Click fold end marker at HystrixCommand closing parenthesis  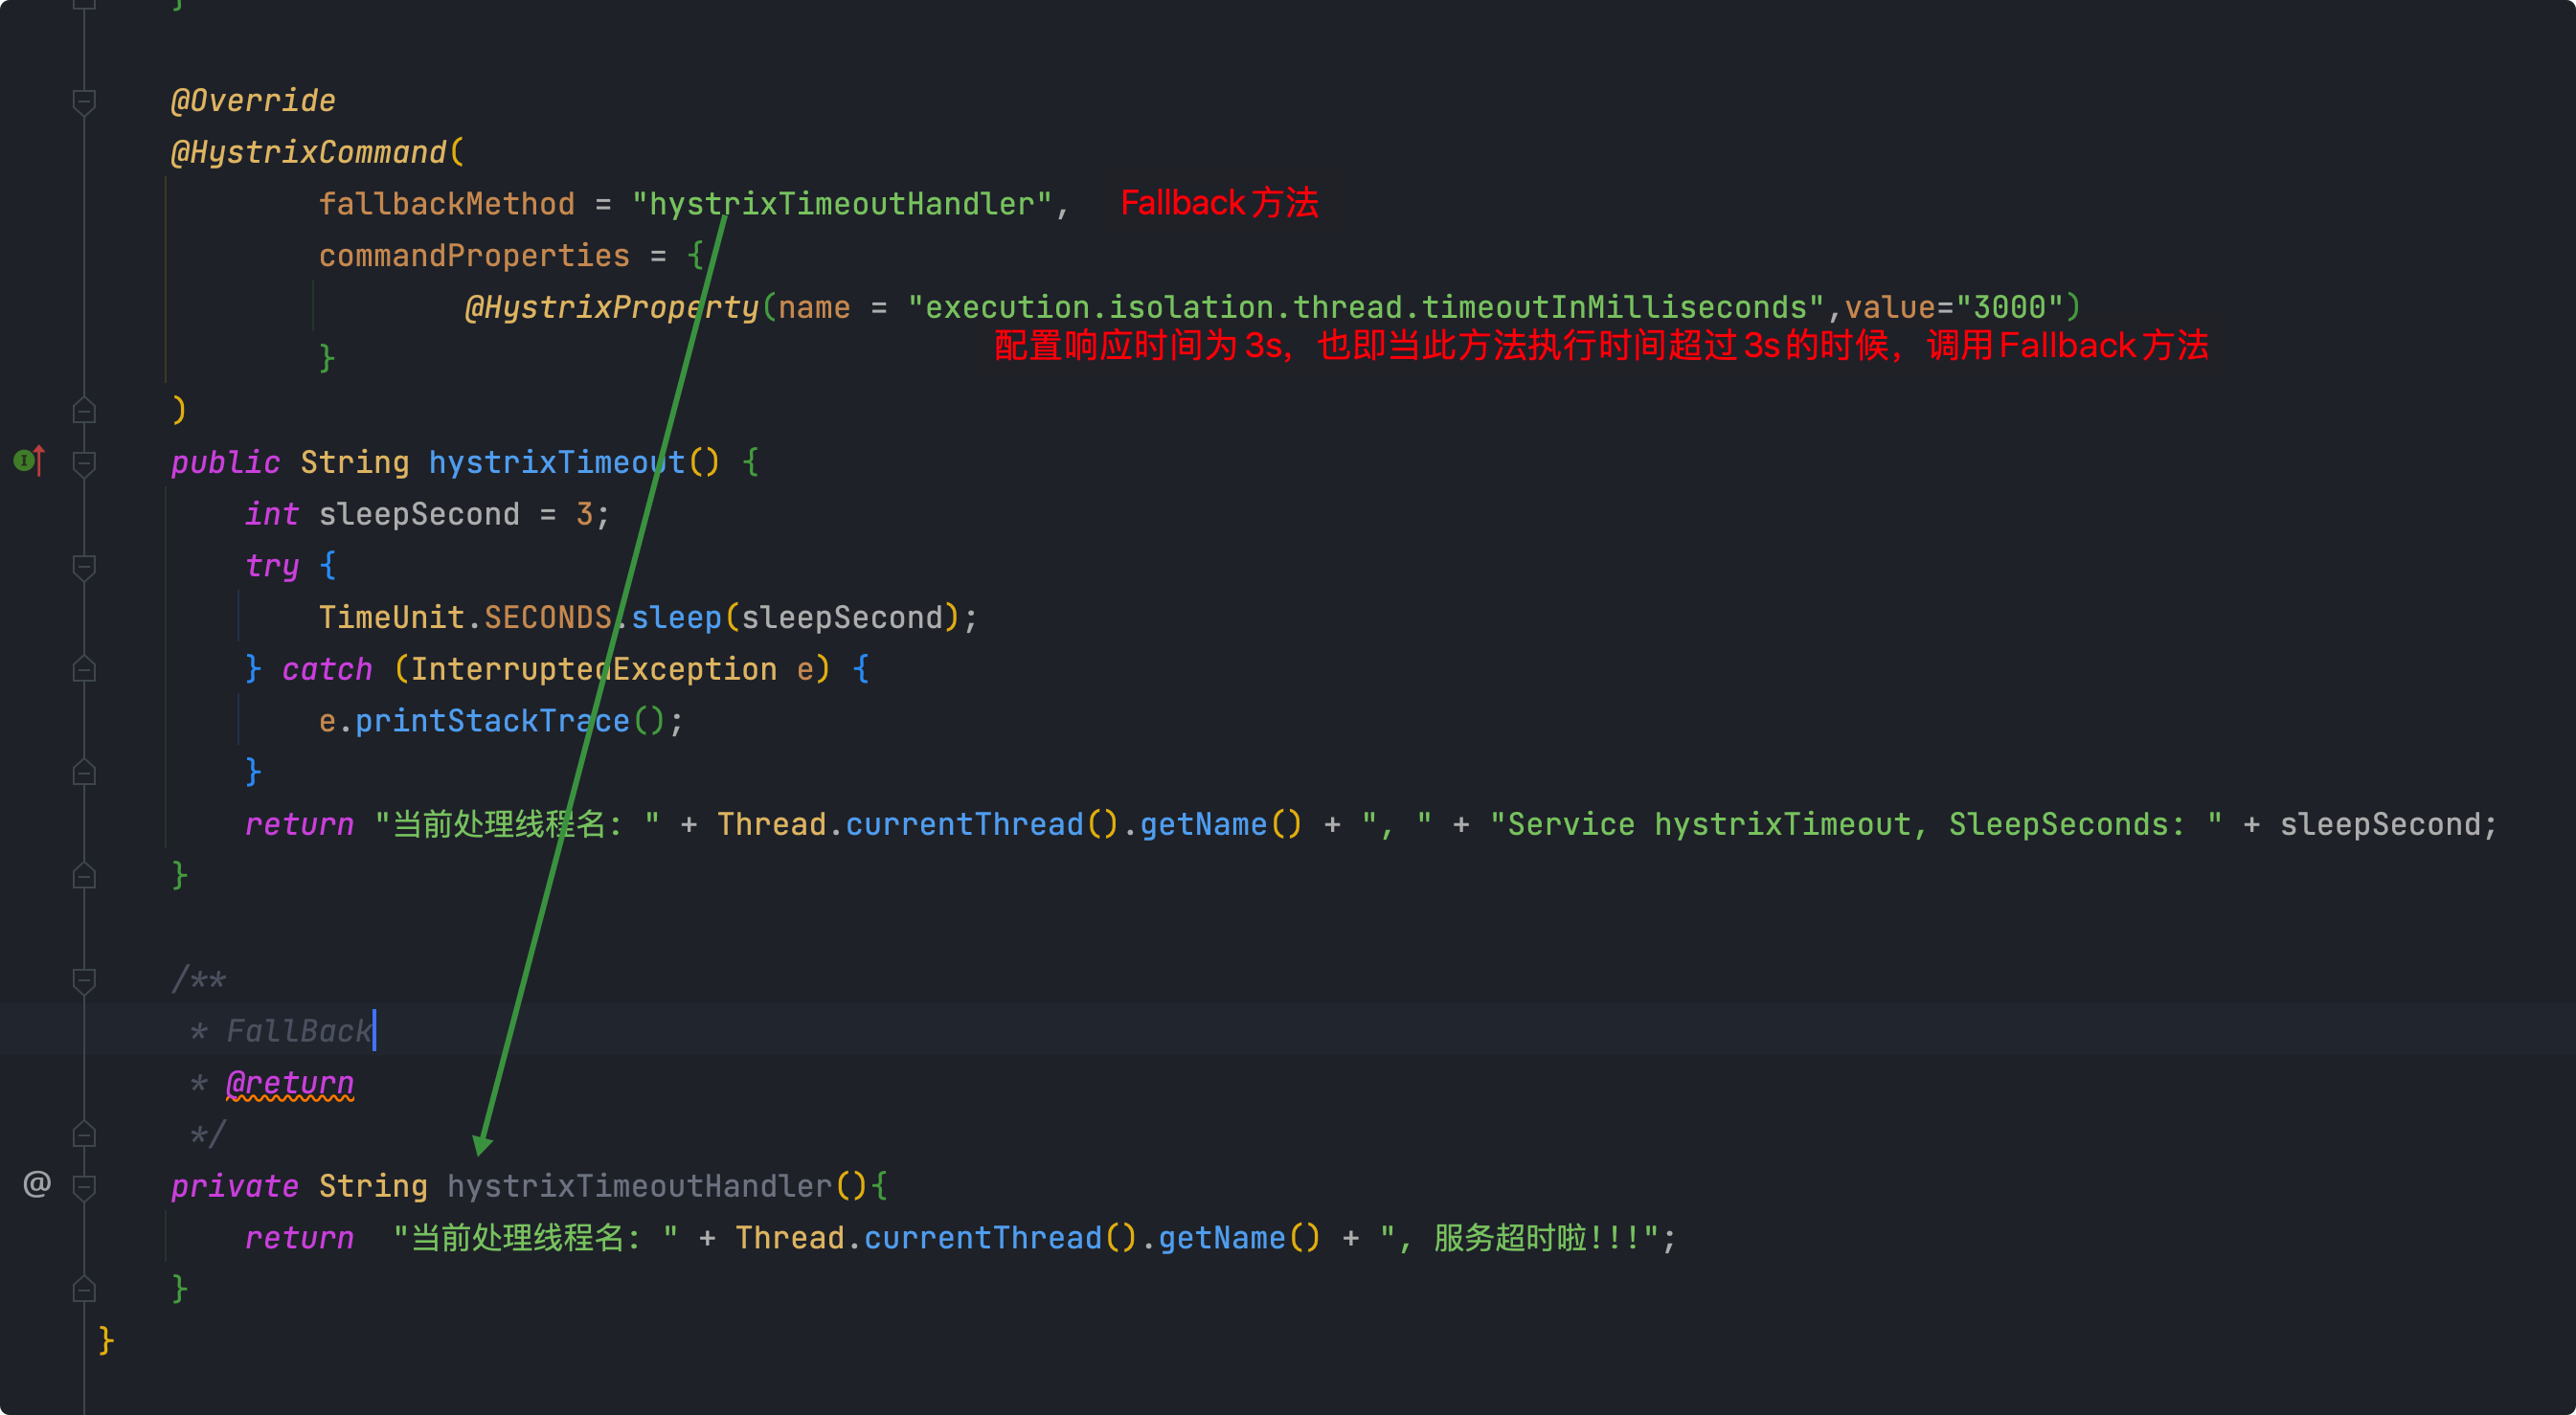point(84,410)
